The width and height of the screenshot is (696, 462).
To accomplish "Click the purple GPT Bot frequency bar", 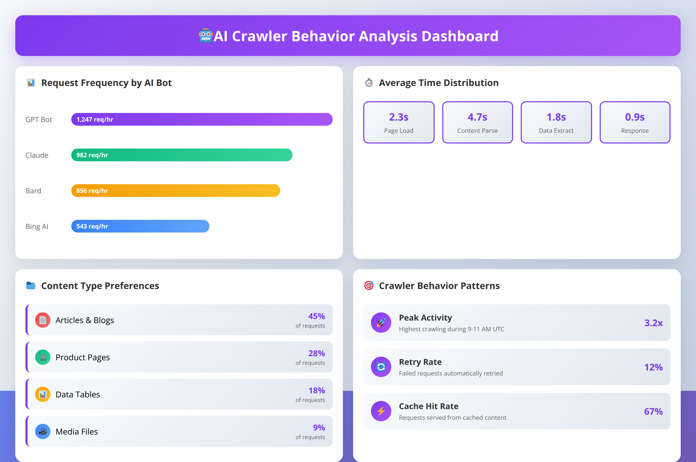I will pyautogui.click(x=202, y=119).
